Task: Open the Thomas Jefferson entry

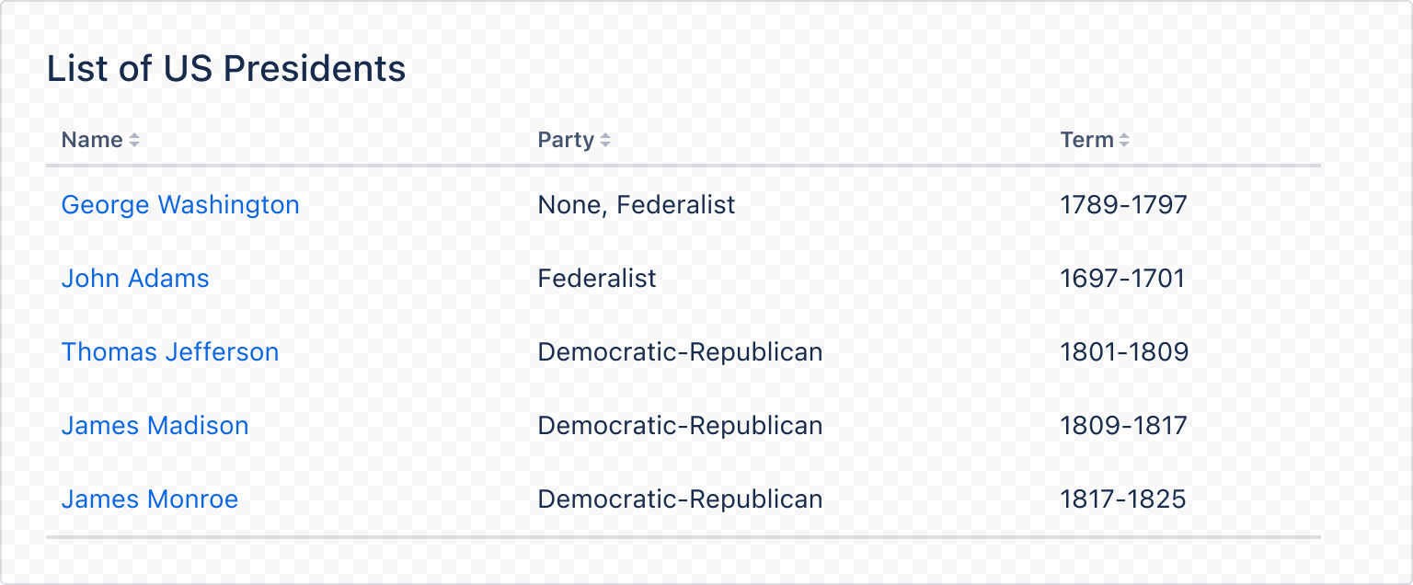Action: 170,351
